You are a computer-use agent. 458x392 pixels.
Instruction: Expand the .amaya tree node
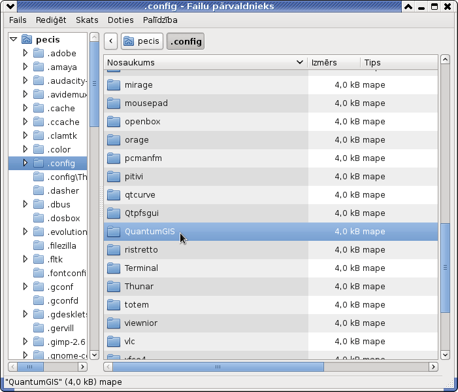(x=25, y=66)
